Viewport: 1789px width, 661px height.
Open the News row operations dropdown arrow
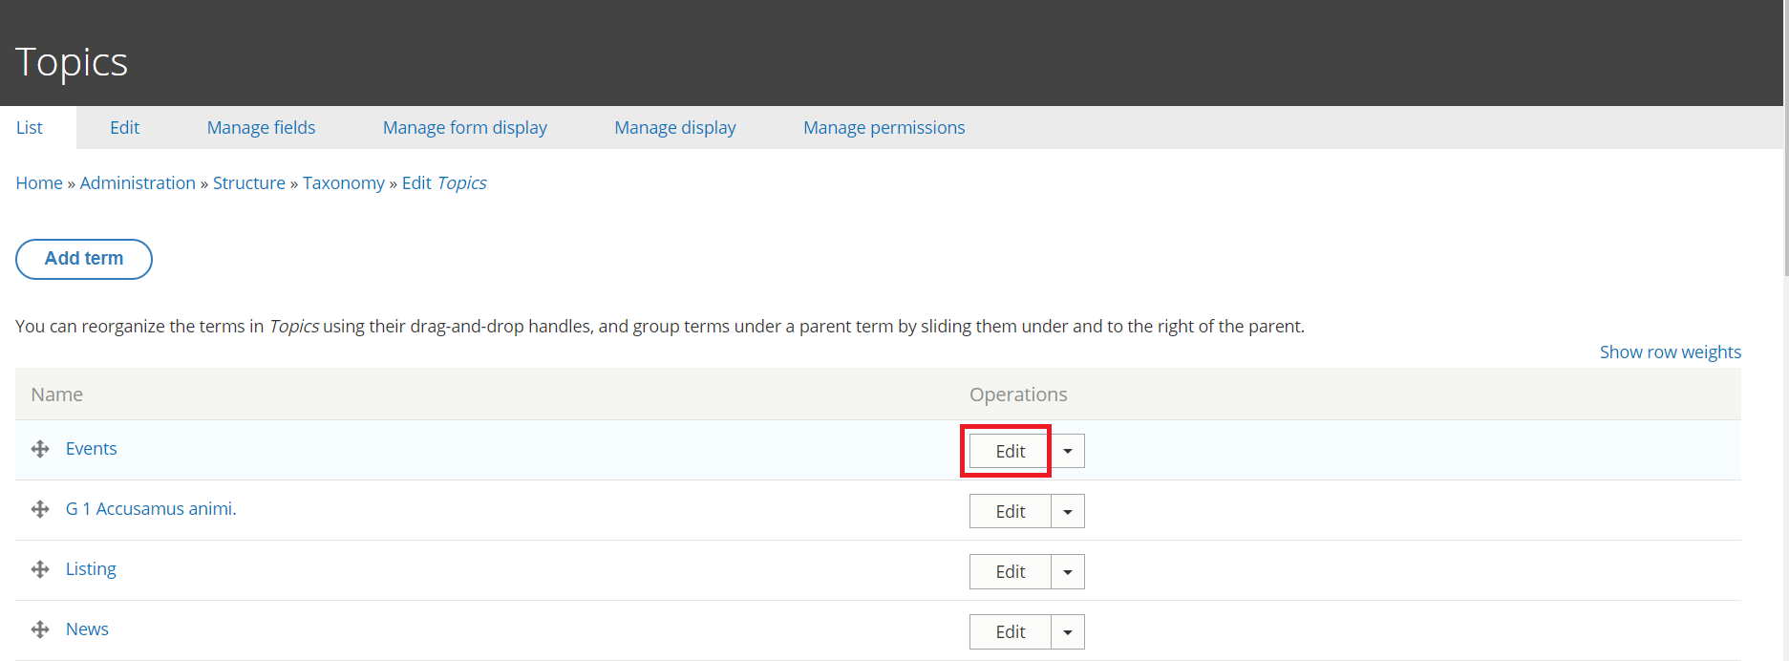click(x=1068, y=631)
